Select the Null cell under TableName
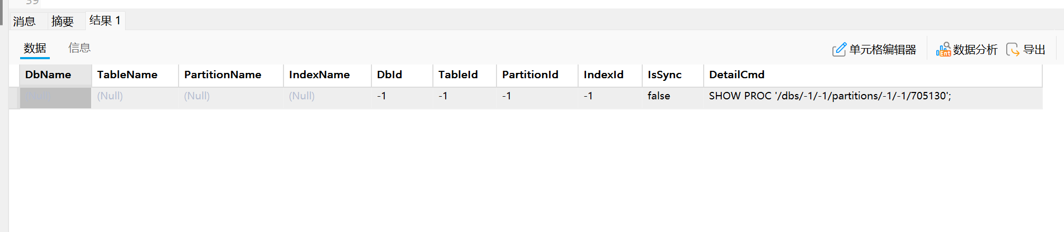The image size is (1064, 232). (x=135, y=96)
